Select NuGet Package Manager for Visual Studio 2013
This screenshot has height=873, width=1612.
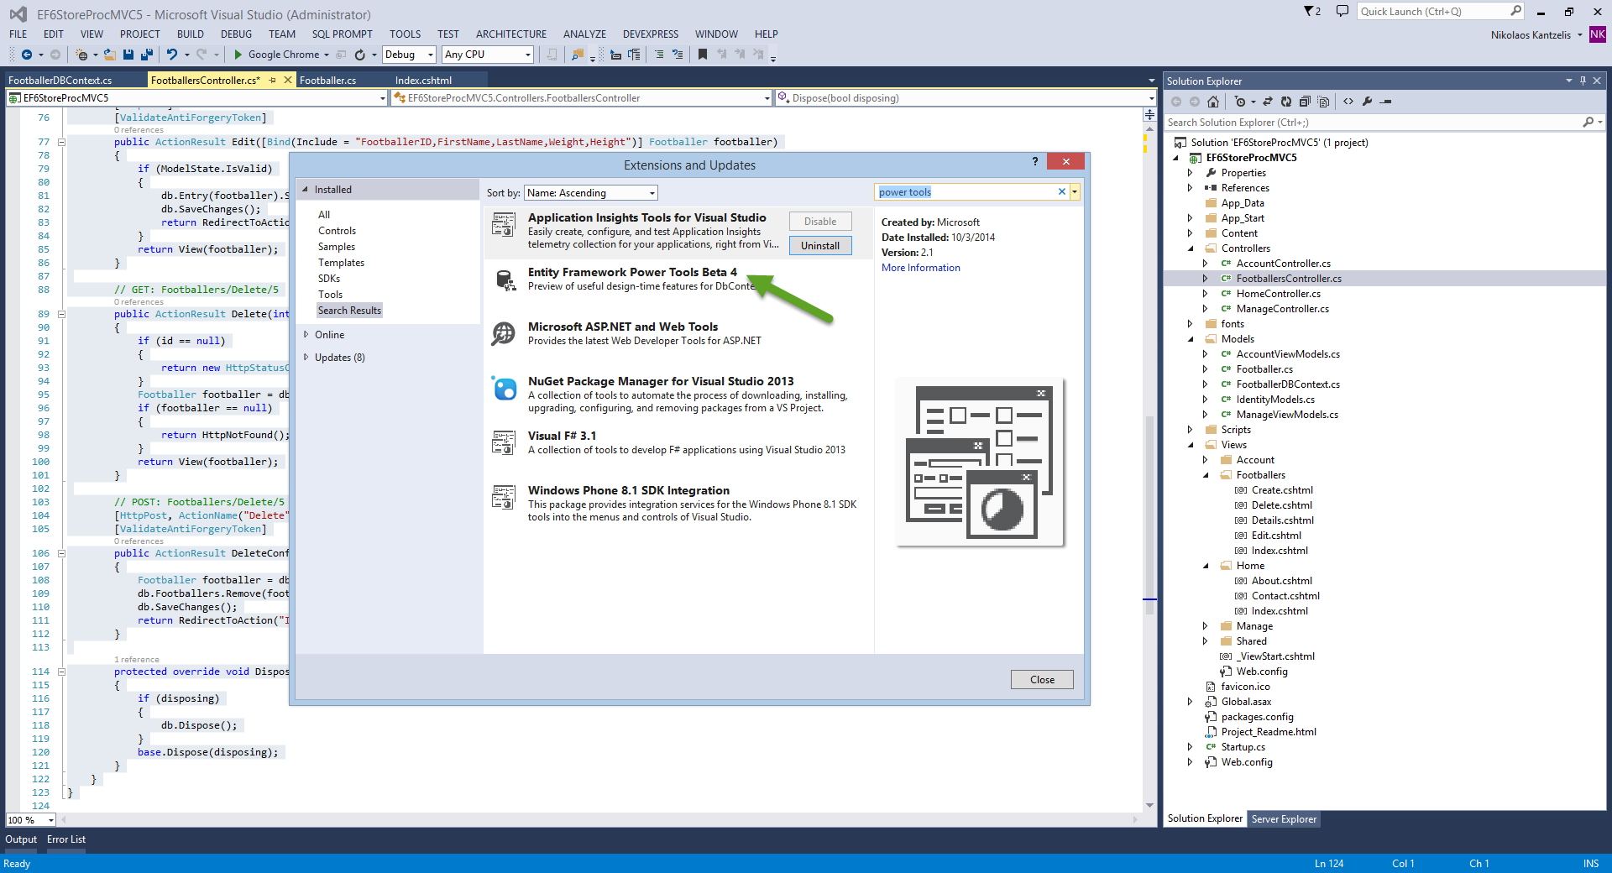pos(677,395)
